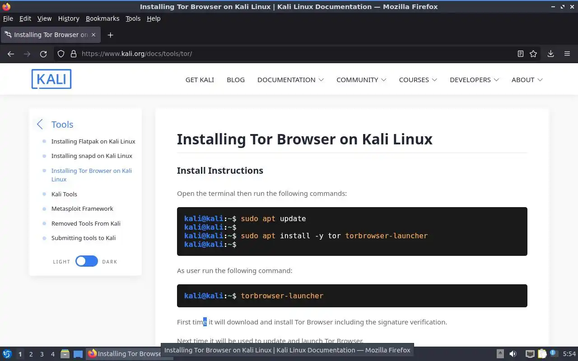Switch to workspace 4

point(52,354)
